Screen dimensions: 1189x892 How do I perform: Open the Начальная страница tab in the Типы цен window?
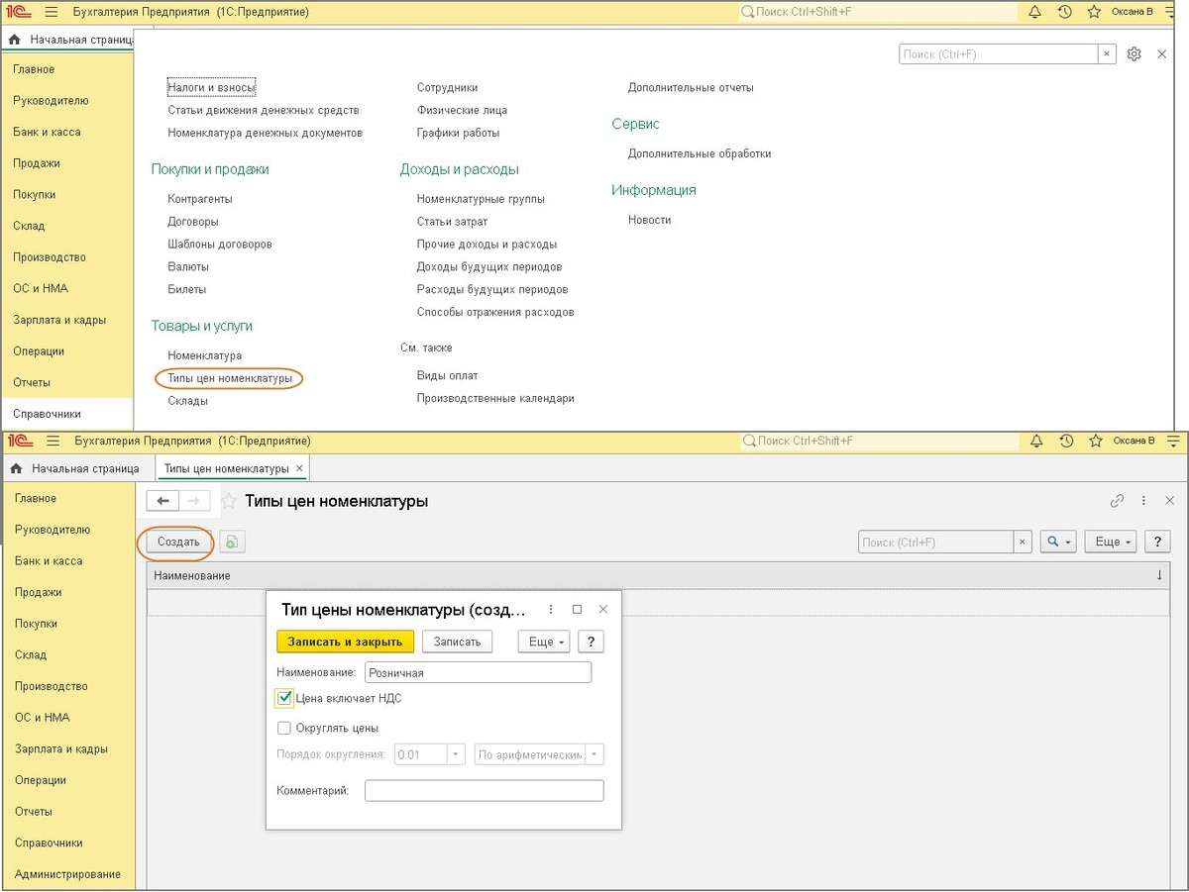[74, 468]
